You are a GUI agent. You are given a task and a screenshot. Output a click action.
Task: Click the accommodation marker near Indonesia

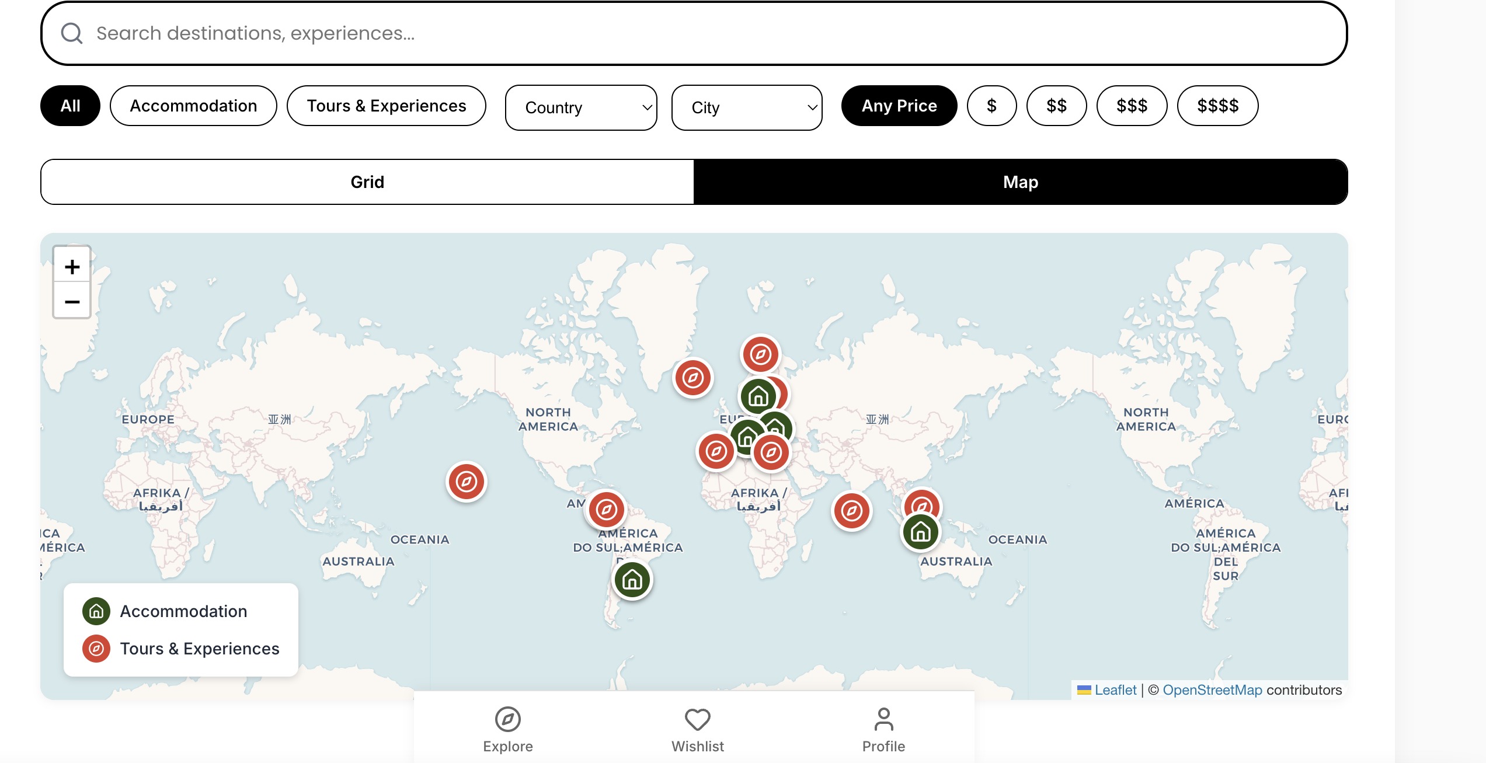click(x=921, y=532)
